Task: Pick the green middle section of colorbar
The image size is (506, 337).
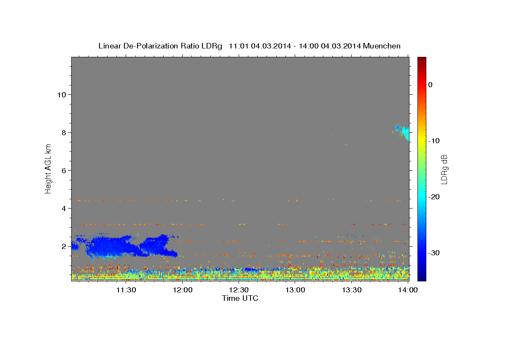Action: point(422,168)
